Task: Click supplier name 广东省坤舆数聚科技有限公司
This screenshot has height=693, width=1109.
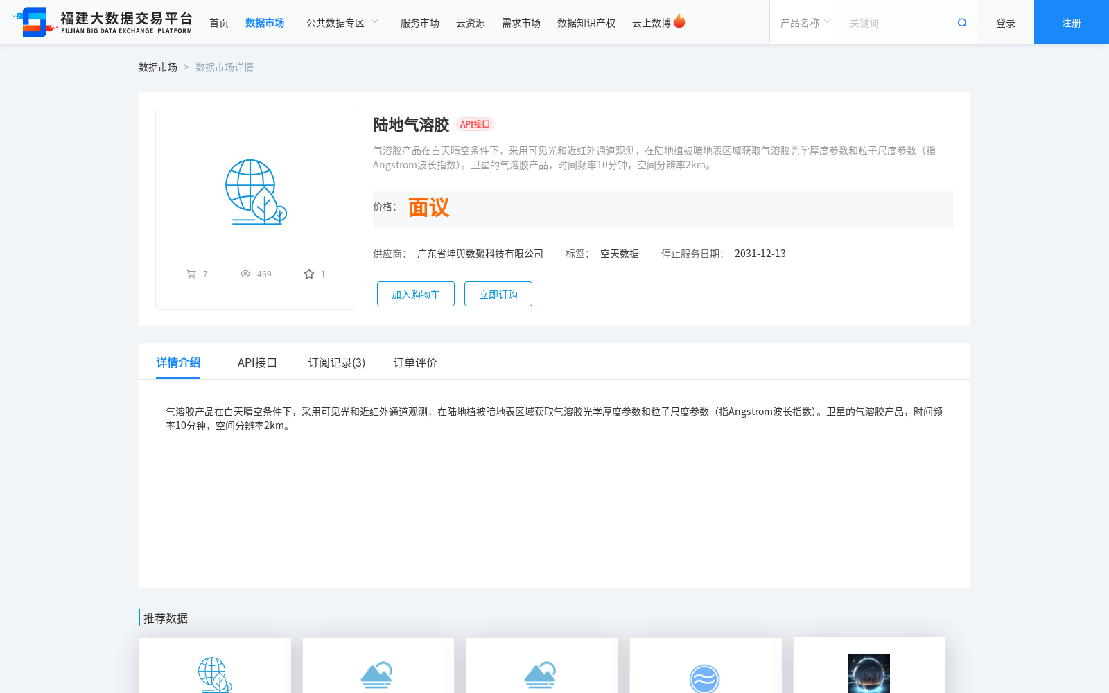Action: click(480, 254)
